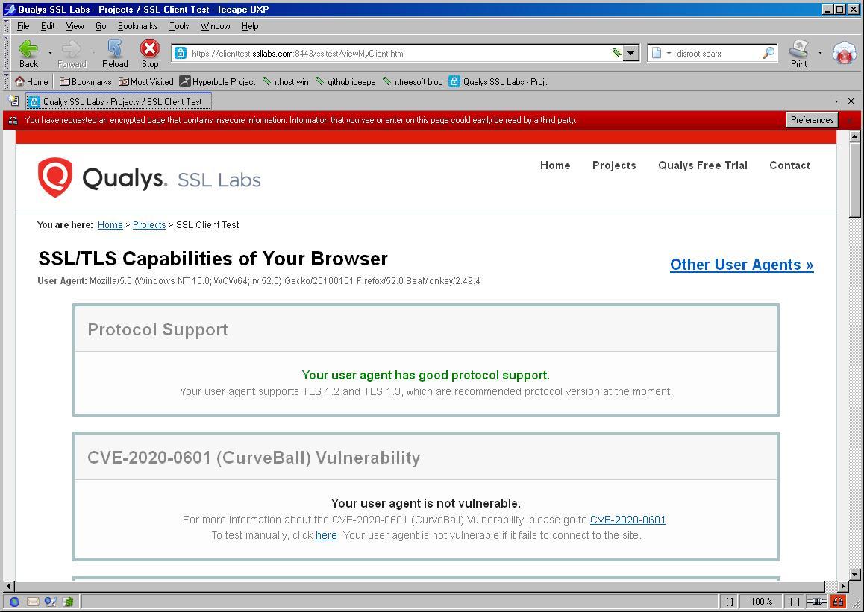This screenshot has width=864, height=612.
Task: Click the Projects breadcrumb link
Action: tap(149, 224)
